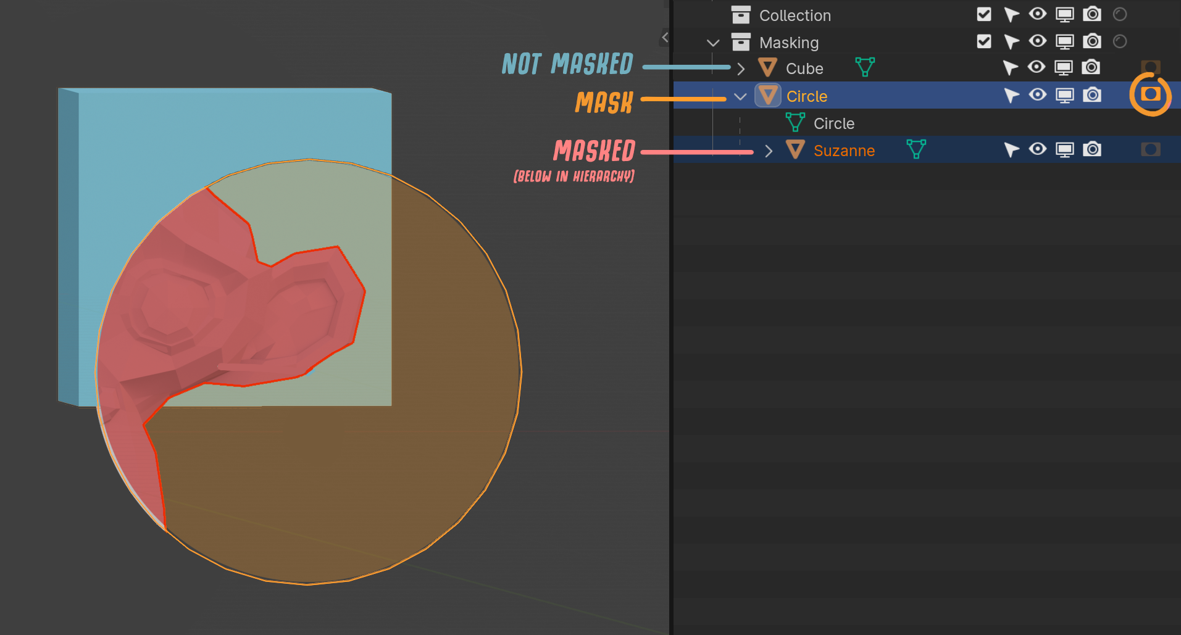The image size is (1181, 635).
Task: Hide Suzanne with its eye icon
Action: pyautogui.click(x=1038, y=149)
